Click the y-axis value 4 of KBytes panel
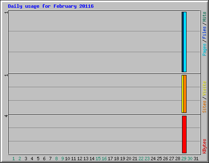This screenshot has width=209, height=163. tap(6, 116)
